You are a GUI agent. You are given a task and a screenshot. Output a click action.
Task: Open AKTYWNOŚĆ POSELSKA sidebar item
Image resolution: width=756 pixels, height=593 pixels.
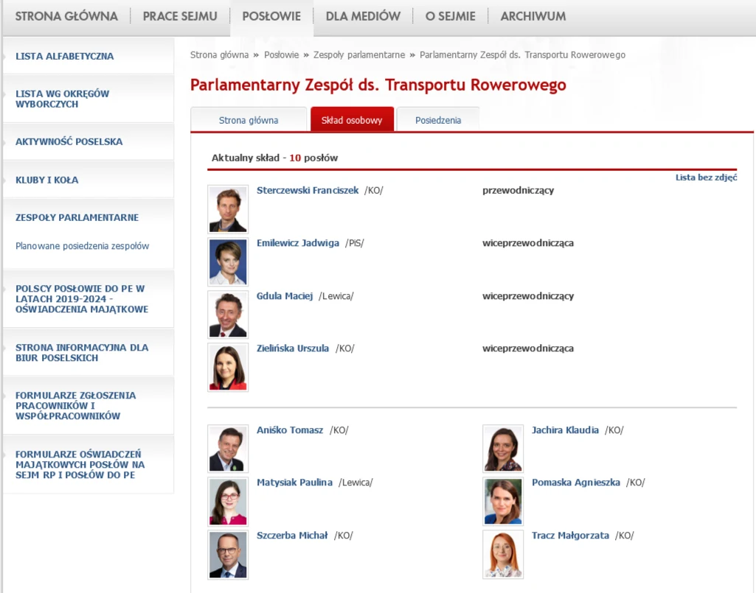[x=69, y=141]
